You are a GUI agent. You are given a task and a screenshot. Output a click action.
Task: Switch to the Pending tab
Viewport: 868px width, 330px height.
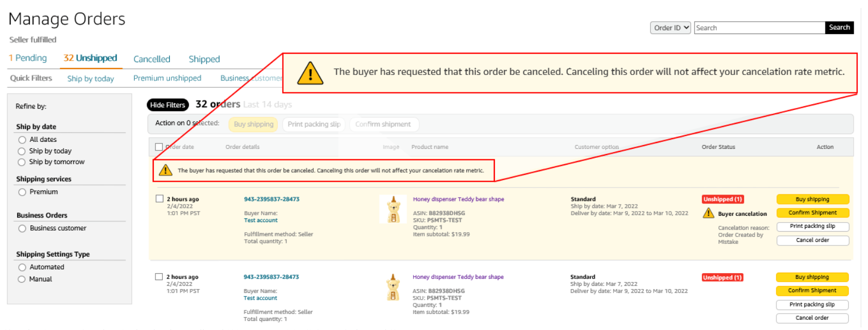28,58
